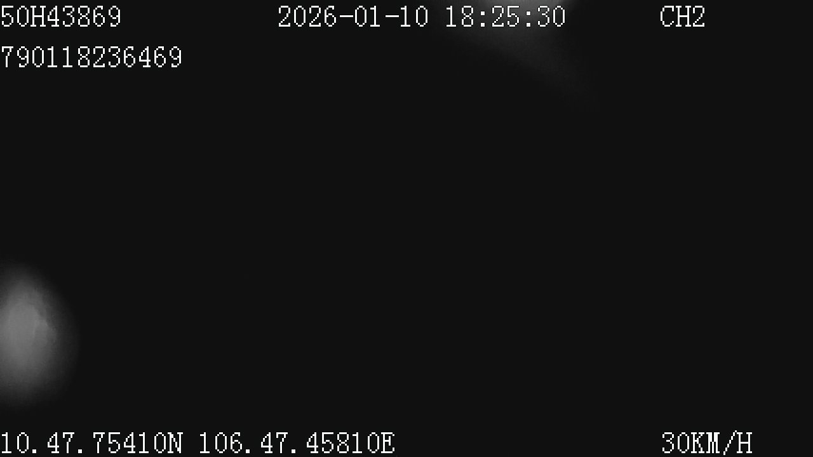Select the 50H prefix of the vehicle ID

click(22, 17)
